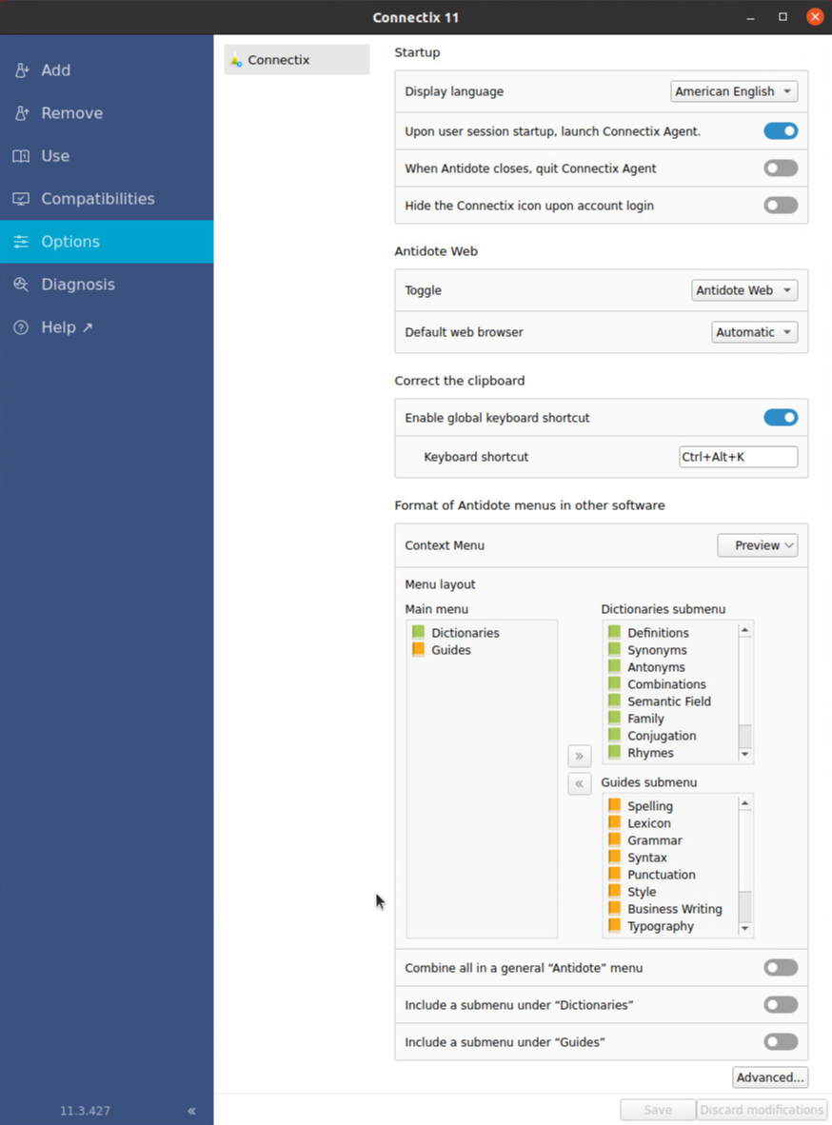This screenshot has width=832, height=1125.
Task: Open the Display language dropdown
Action: (734, 91)
